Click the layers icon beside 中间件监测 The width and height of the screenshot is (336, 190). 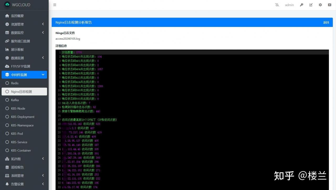[x=7, y=75]
